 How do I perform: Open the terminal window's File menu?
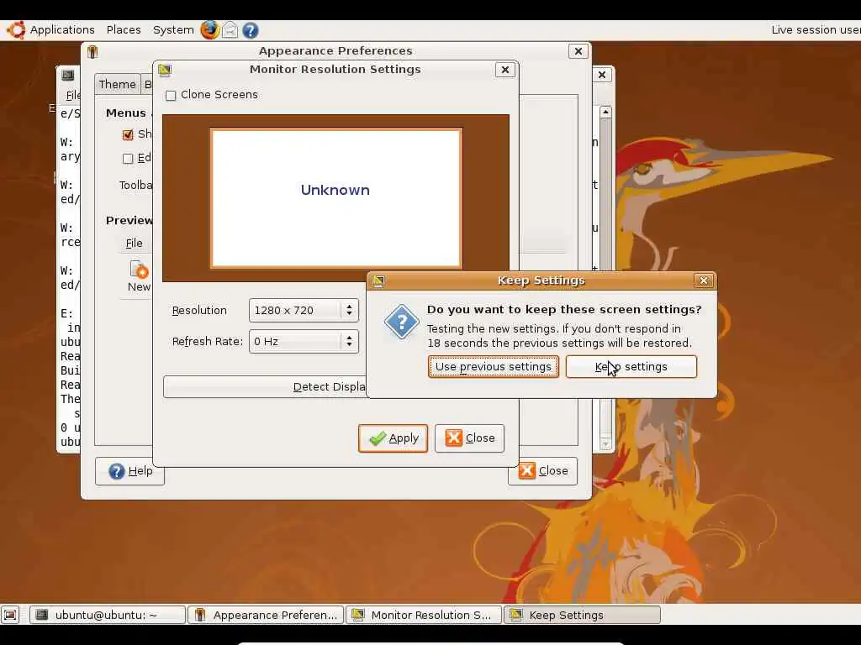click(x=73, y=96)
